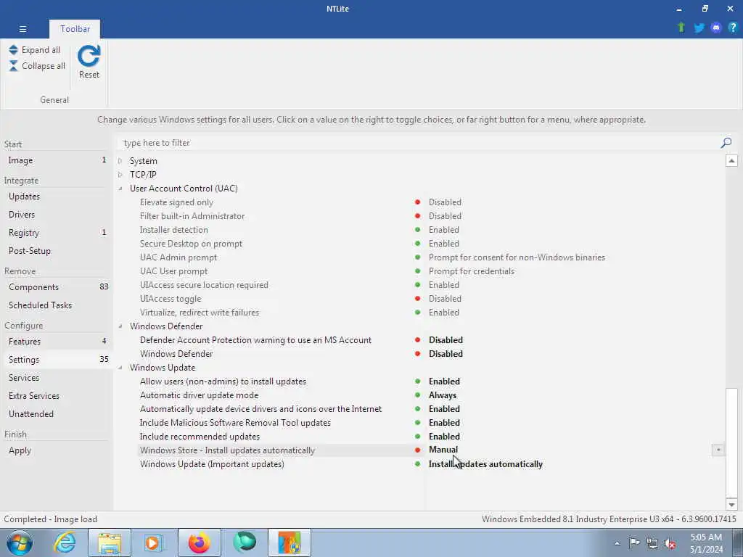Image resolution: width=743 pixels, height=557 pixels.
Task: Select Windows Update (Important updates) row
Action: click(x=212, y=464)
